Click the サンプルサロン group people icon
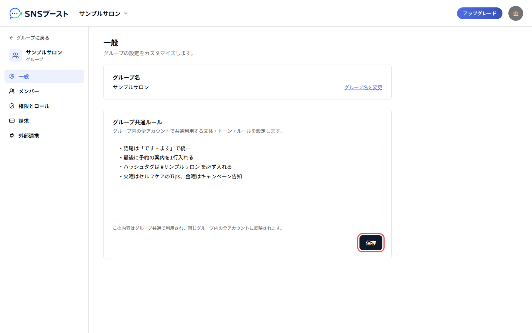 pyautogui.click(x=16, y=55)
